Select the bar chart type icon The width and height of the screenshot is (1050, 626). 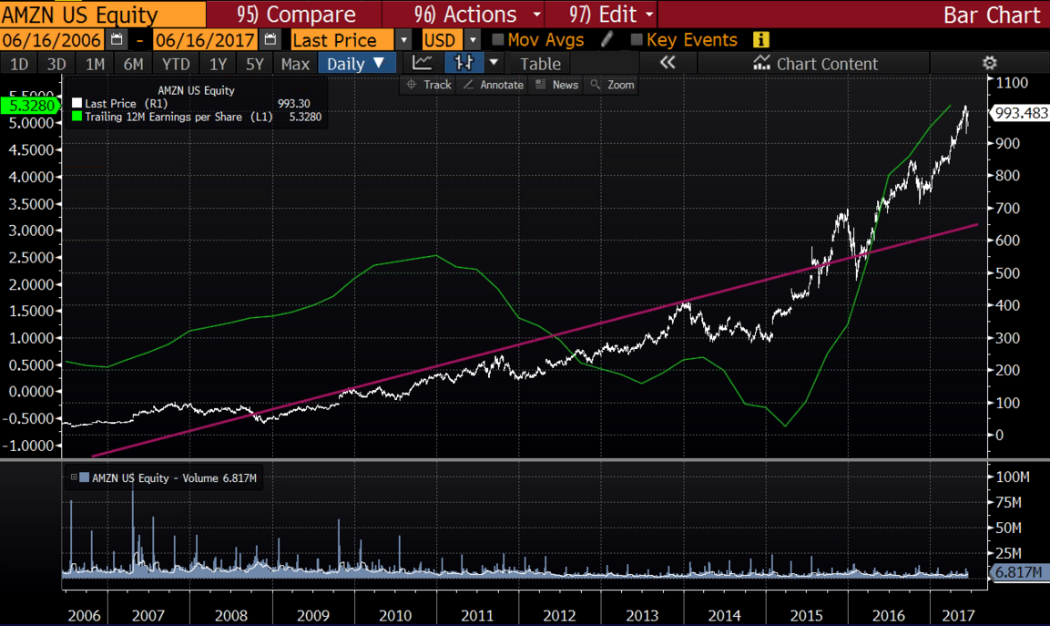pos(464,63)
